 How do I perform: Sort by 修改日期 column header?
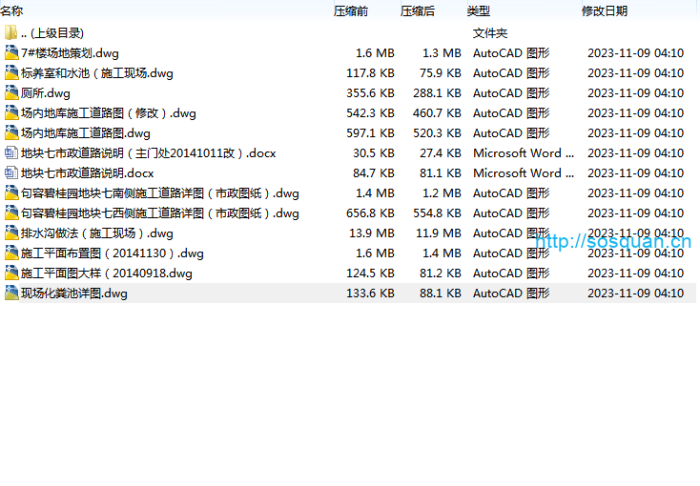pos(605,10)
